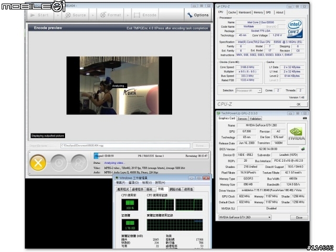Click the output file name path field
336x252 pixels.
tap(125, 145)
